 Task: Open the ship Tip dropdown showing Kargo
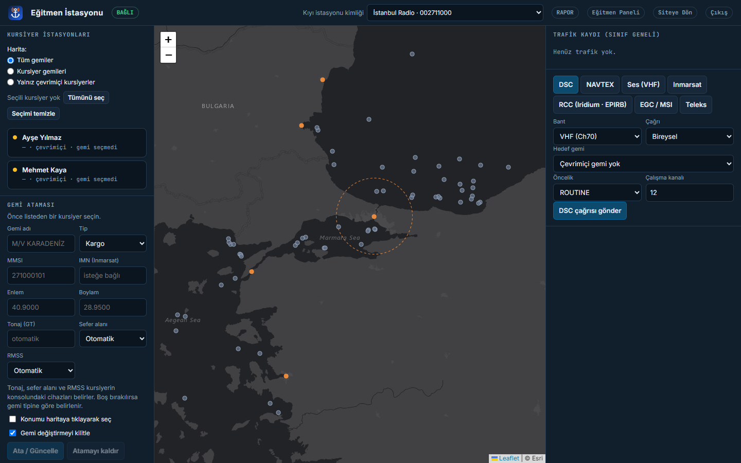click(113, 244)
